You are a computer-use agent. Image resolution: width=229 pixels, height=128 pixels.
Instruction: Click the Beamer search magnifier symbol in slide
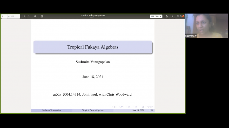tap(150, 107)
